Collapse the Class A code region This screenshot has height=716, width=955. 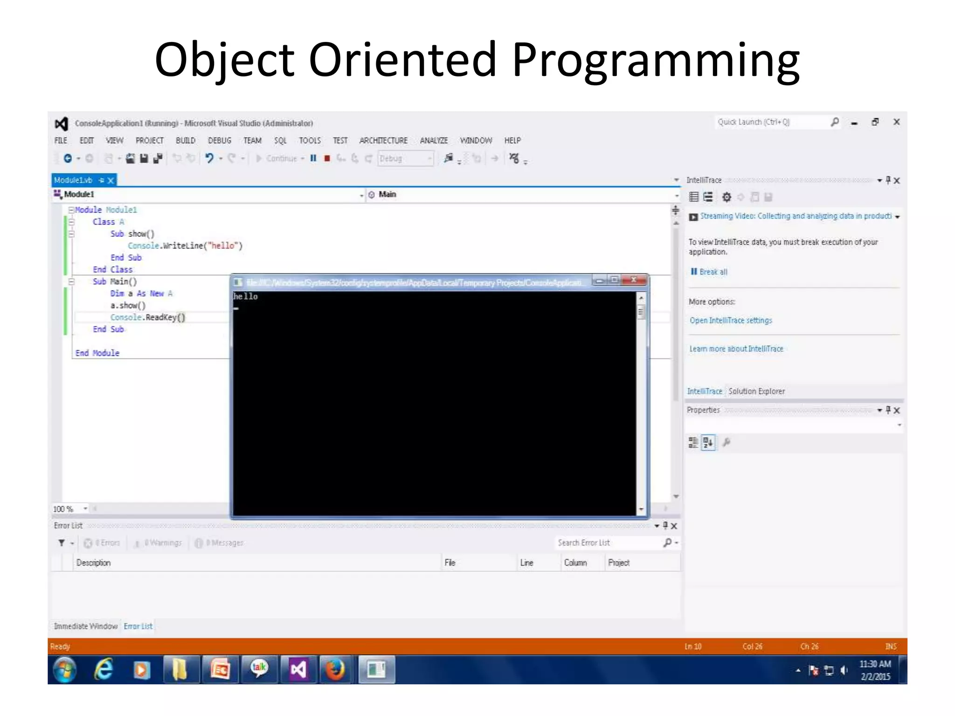click(x=71, y=222)
